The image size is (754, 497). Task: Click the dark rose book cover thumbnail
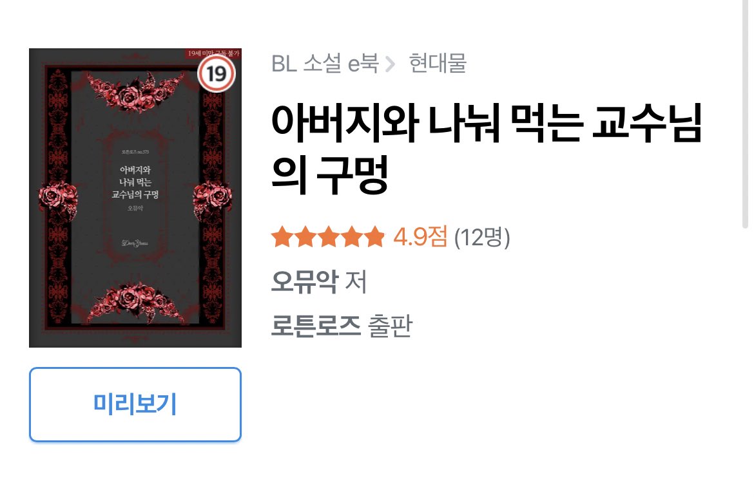(x=135, y=198)
